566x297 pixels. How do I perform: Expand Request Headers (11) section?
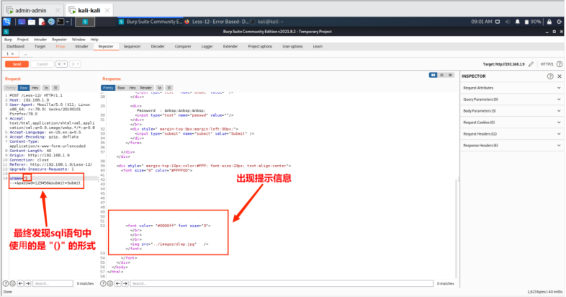512,134
